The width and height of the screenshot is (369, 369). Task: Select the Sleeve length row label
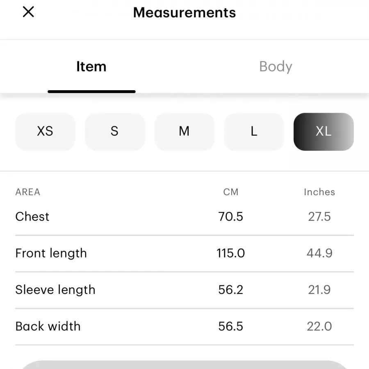(x=55, y=289)
